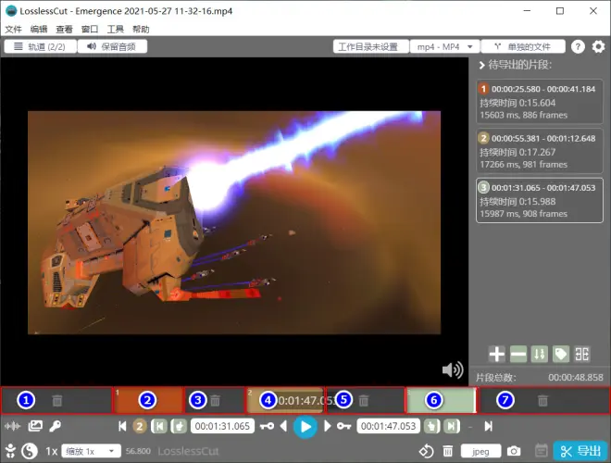The width and height of the screenshot is (611, 463).
Task: Jump to the current segment's cut start
Action: 159,426
